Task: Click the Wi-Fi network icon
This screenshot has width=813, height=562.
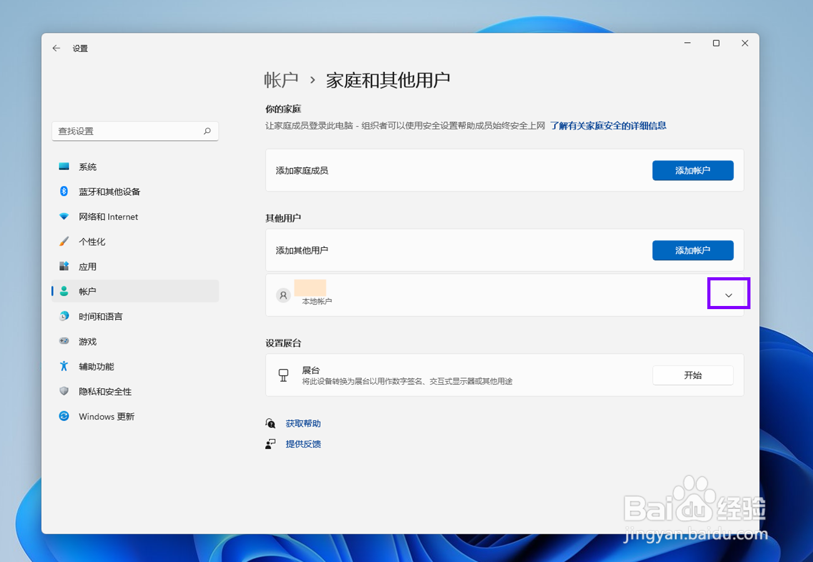Action: [x=64, y=217]
